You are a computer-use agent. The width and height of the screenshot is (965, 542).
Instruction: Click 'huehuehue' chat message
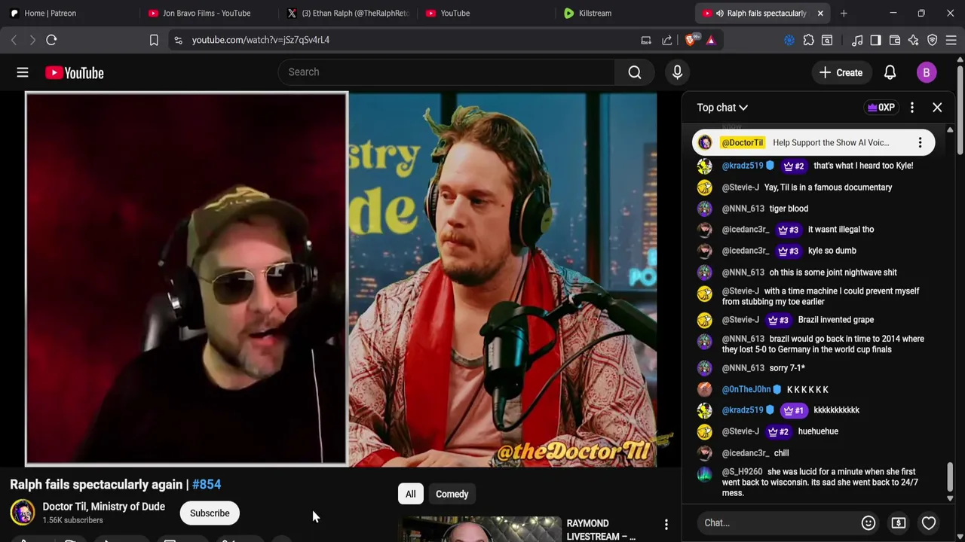pos(818,431)
